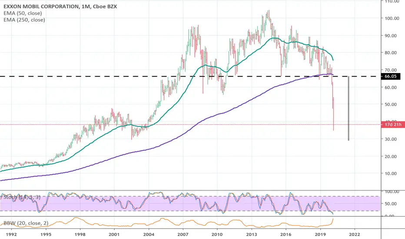Click the 10.00 price axis label

391,173
